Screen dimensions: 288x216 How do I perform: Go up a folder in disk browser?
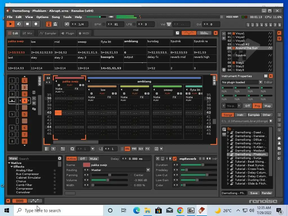point(271,121)
